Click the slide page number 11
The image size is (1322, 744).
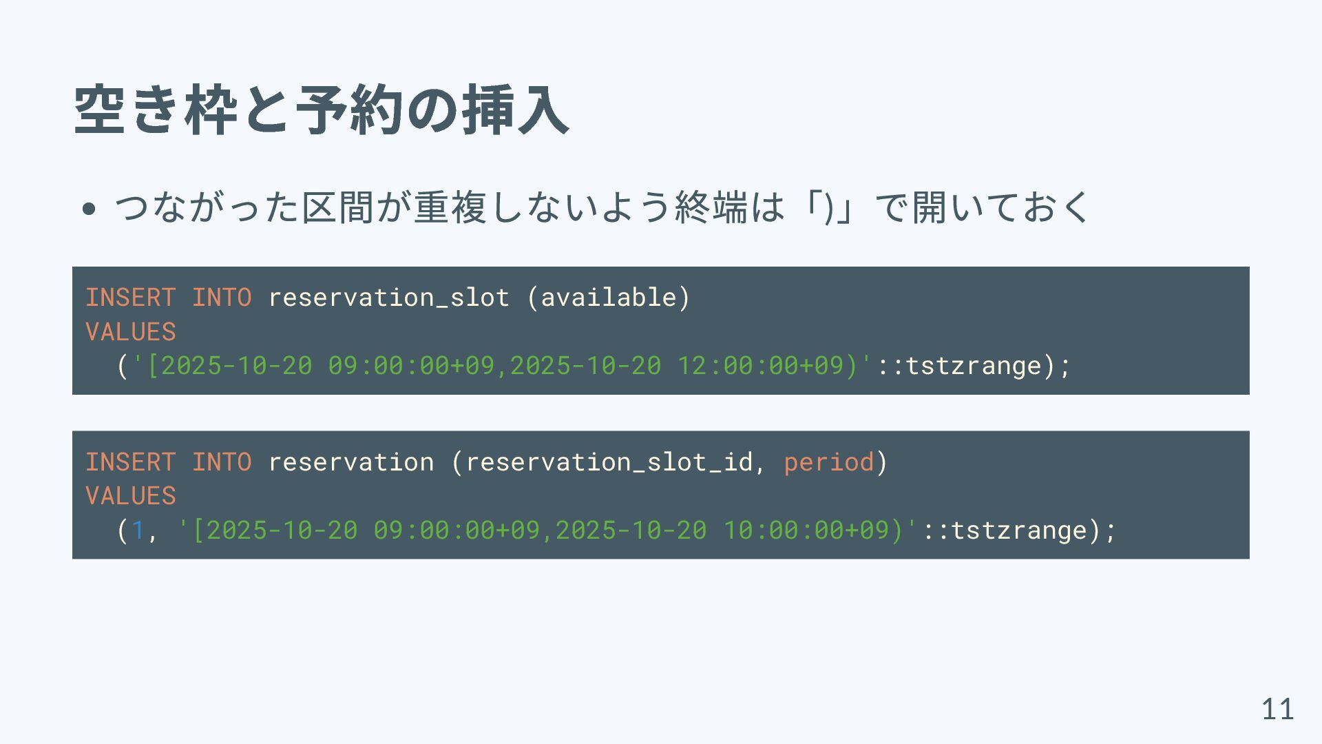[1277, 709]
